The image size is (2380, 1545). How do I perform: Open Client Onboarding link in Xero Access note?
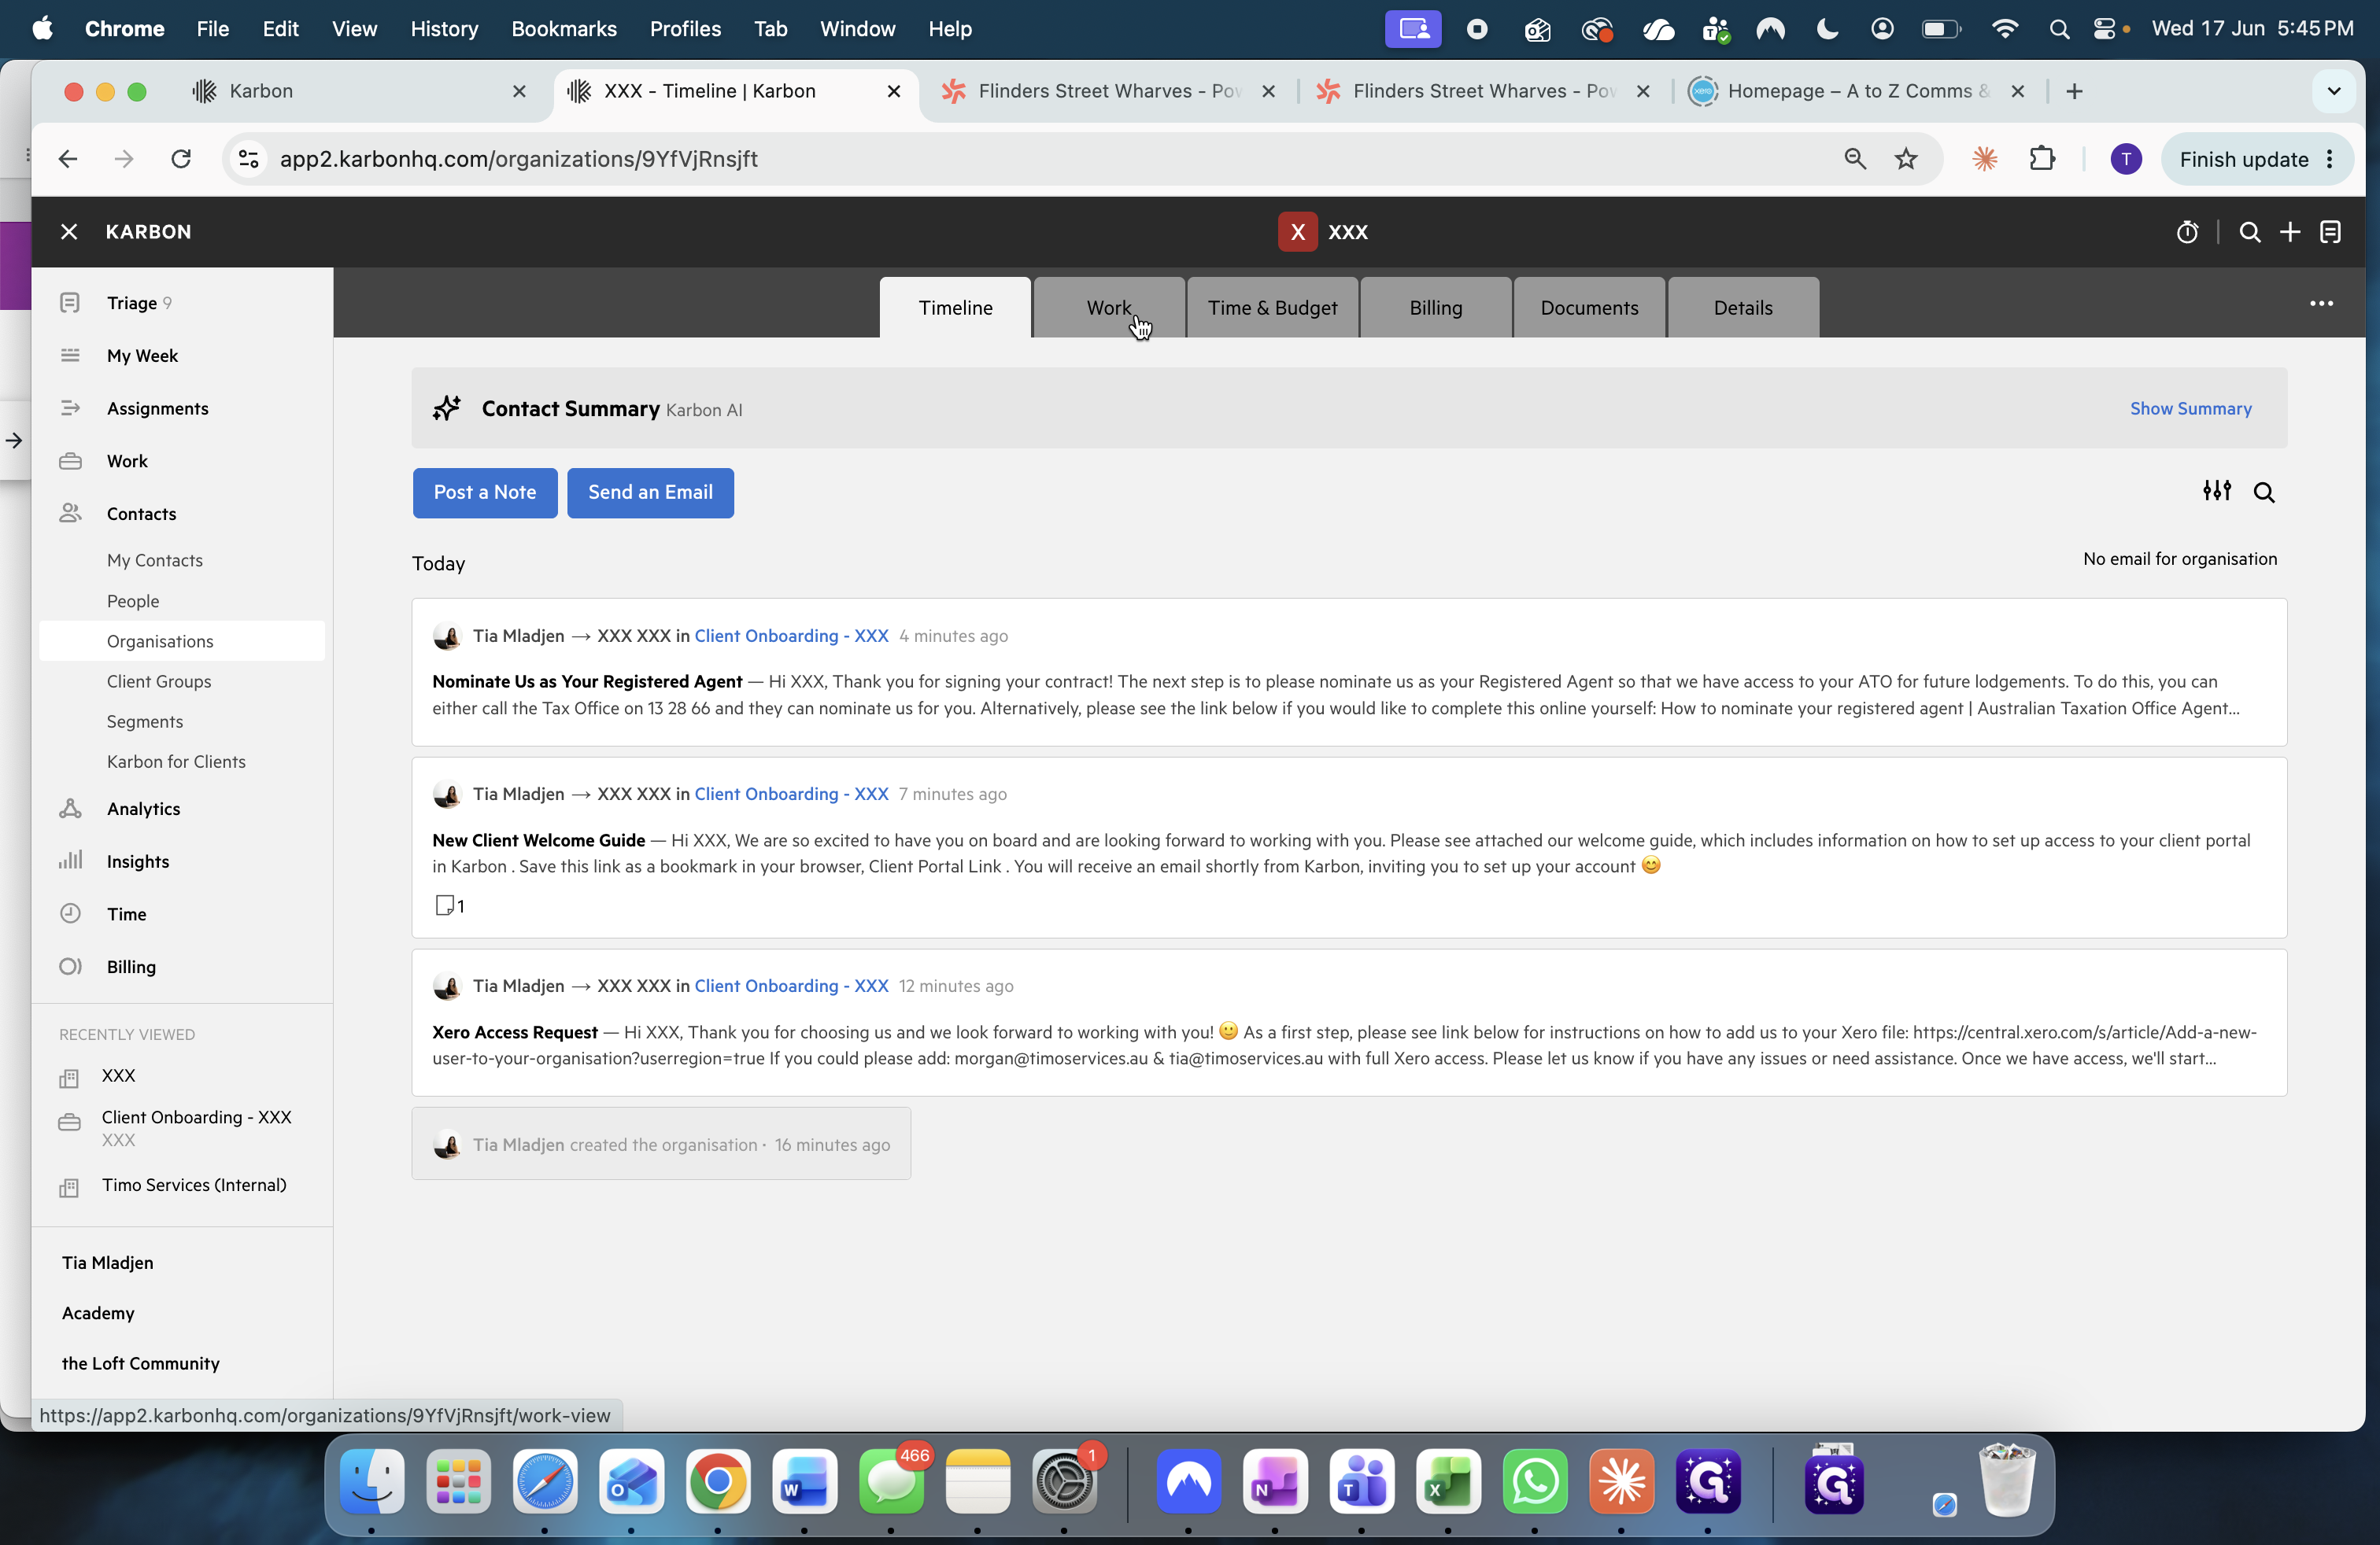[791, 986]
